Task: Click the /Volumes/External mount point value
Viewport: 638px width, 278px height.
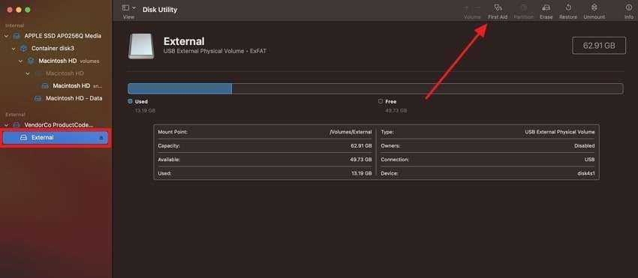Action: [351, 132]
